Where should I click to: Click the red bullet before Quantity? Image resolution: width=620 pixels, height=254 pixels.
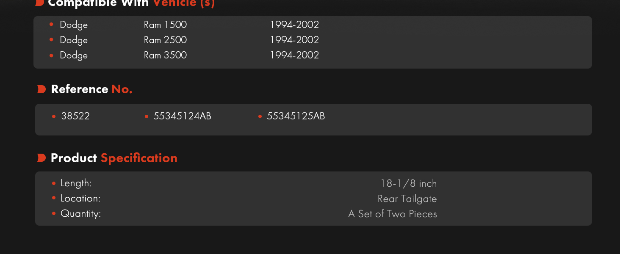(x=54, y=213)
